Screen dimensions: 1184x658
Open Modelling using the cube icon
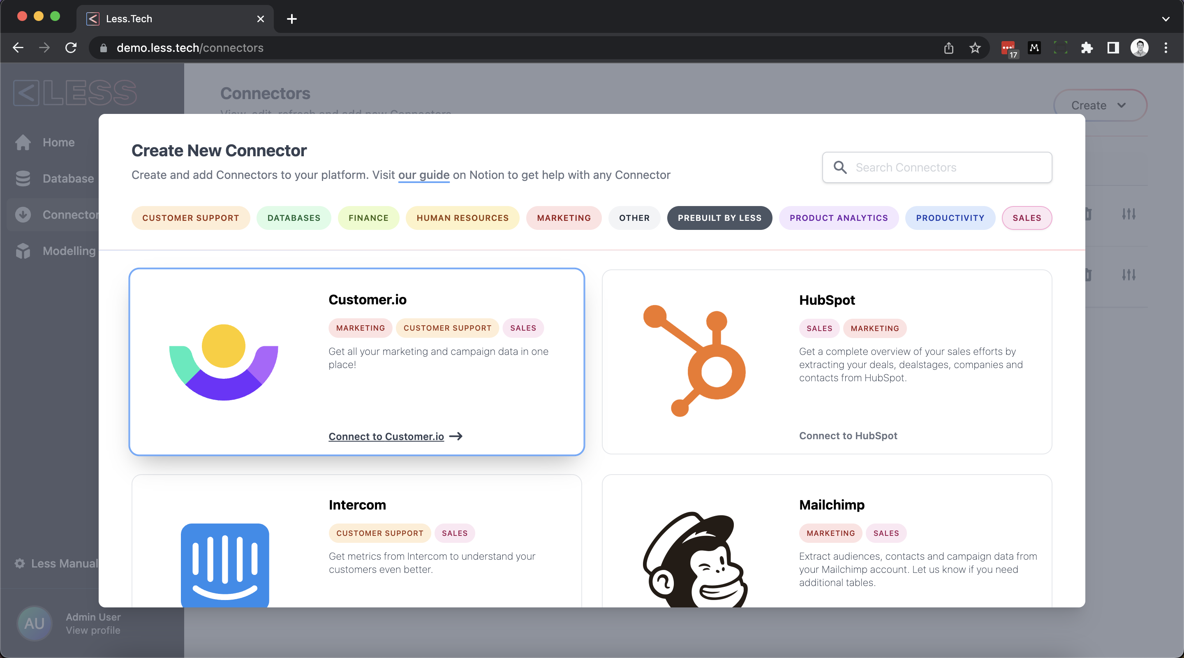click(x=23, y=250)
